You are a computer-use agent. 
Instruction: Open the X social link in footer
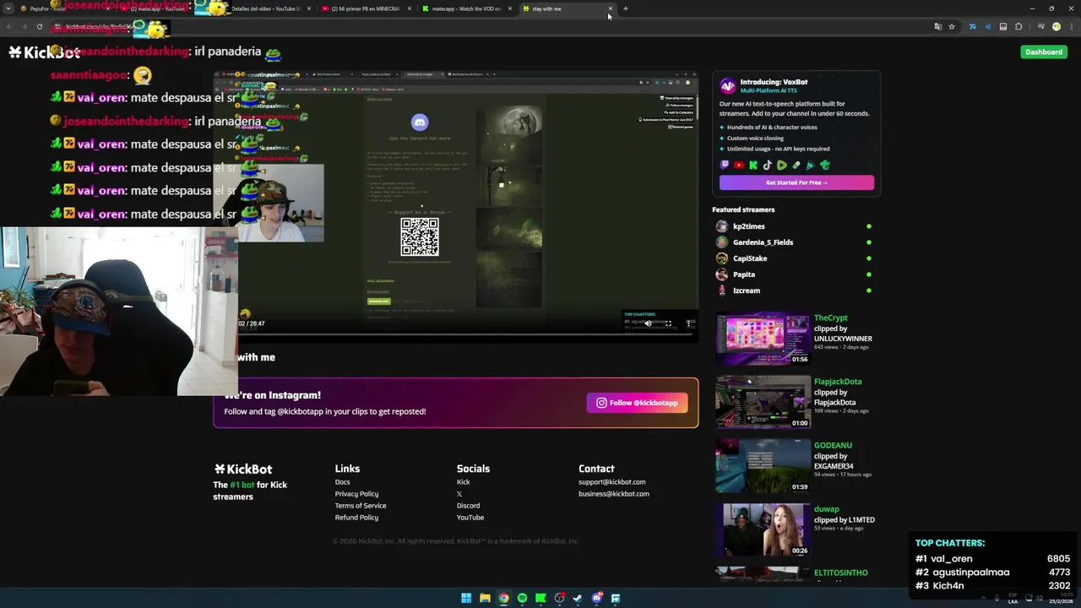pyautogui.click(x=459, y=494)
